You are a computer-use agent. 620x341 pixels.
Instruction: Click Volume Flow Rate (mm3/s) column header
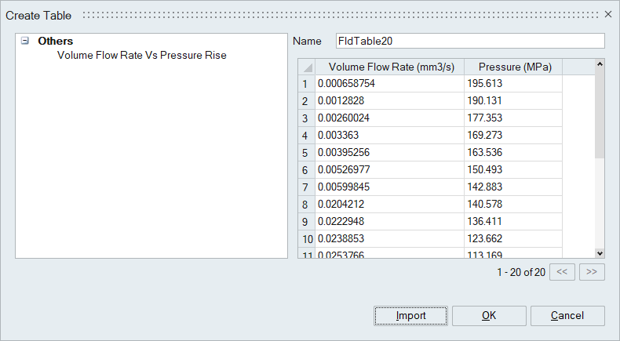pos(389,67)
